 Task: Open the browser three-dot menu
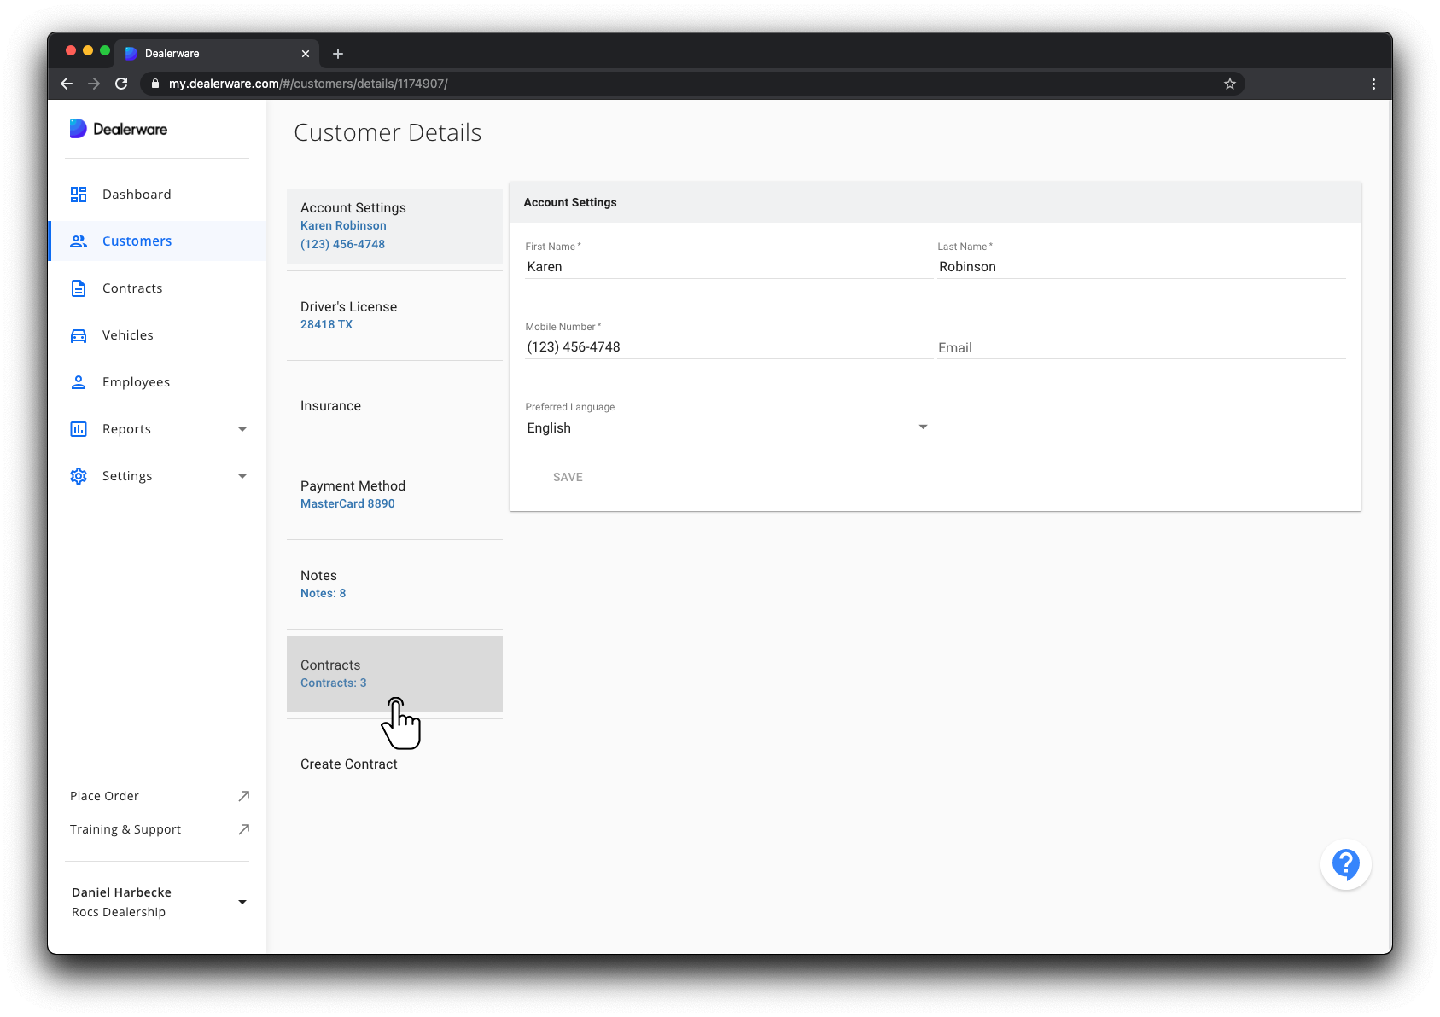1373,84
